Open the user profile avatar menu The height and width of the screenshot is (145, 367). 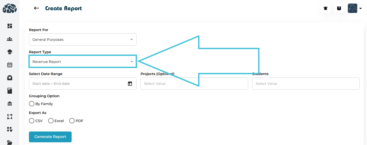[x=355, y=8]
